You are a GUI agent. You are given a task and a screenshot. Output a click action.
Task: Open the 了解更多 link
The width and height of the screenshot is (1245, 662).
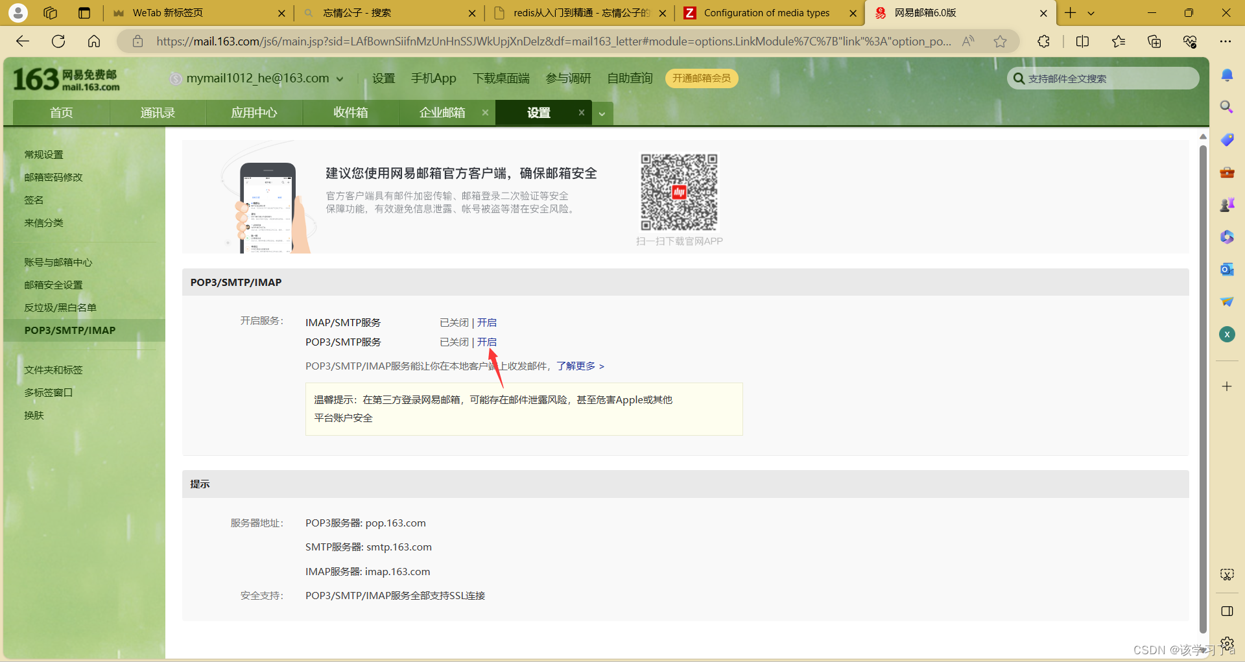(x=580, y=366)
